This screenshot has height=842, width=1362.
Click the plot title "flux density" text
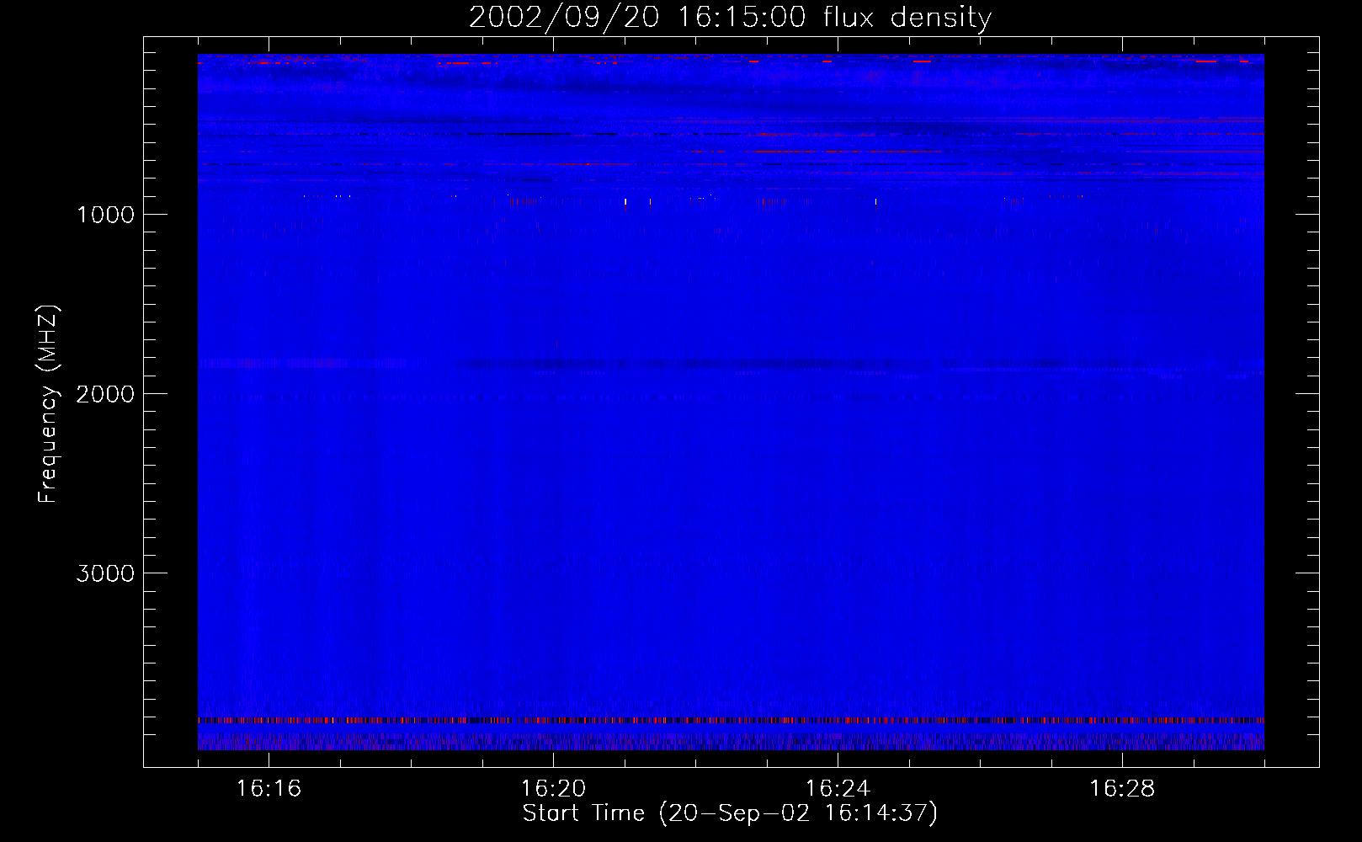tap(907, 18)
